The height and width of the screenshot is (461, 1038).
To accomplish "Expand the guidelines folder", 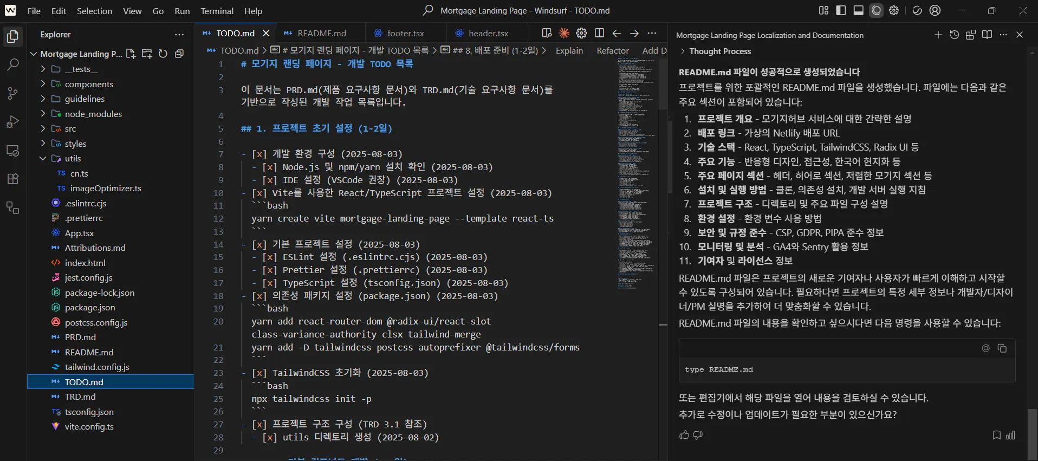I will tap(43, 99).
